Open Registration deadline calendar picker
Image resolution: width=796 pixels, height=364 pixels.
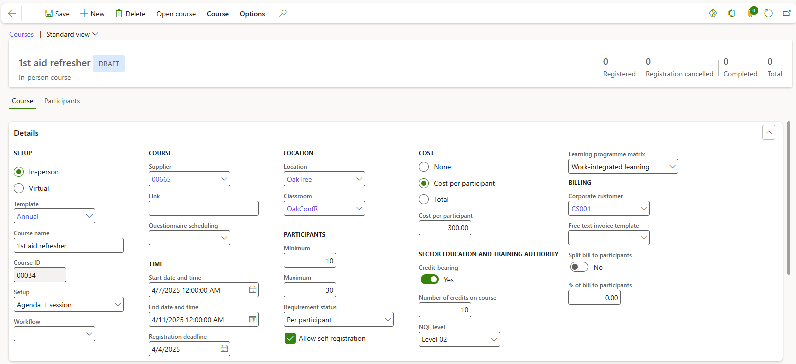224,349
